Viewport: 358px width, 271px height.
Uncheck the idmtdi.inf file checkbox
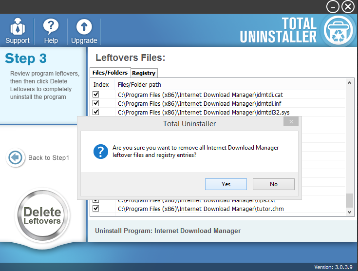pyautogui.click(x=96, y=103)
